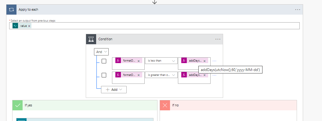The image size is (322, 121).
Task: Open the 'is less than' operator dropdown
Action: [161, 61]
